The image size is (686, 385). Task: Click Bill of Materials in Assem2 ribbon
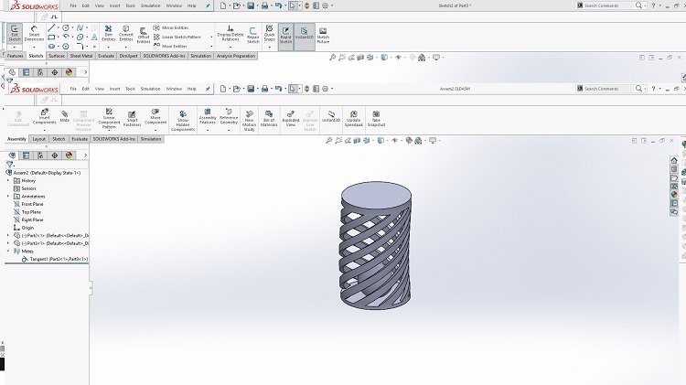click(269, 119)
